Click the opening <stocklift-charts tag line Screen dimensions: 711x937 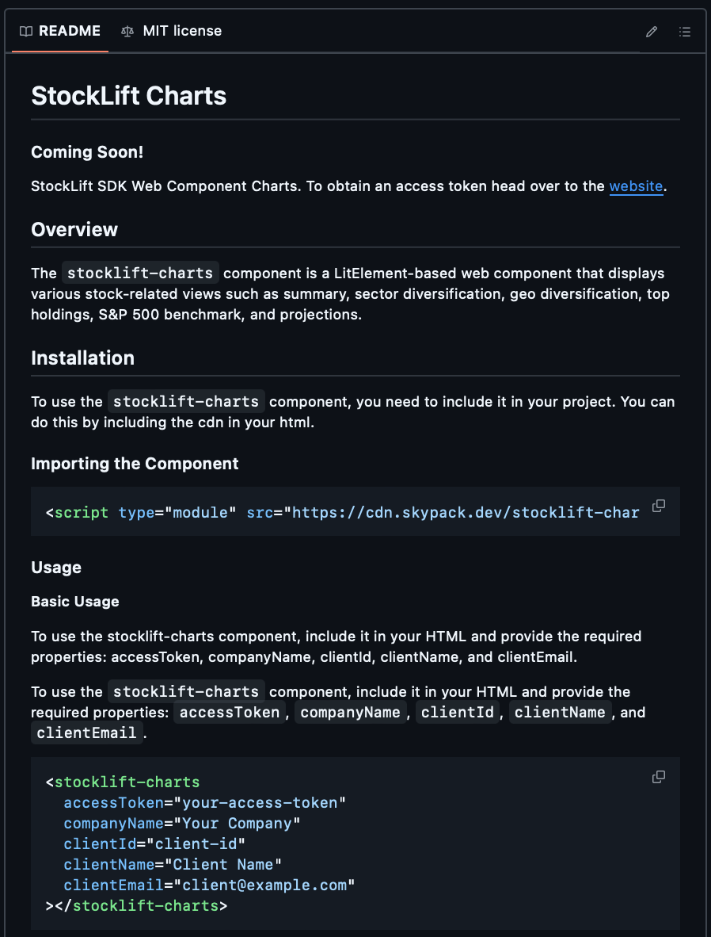pyautogui.click(x=123, y=782)
